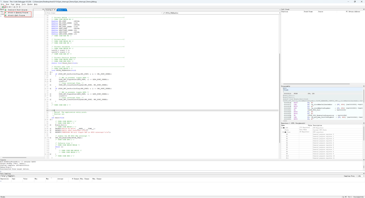Switch to the startup.S tab
The width and height of the screenshot is (365, 198).
tap(50, 10)
